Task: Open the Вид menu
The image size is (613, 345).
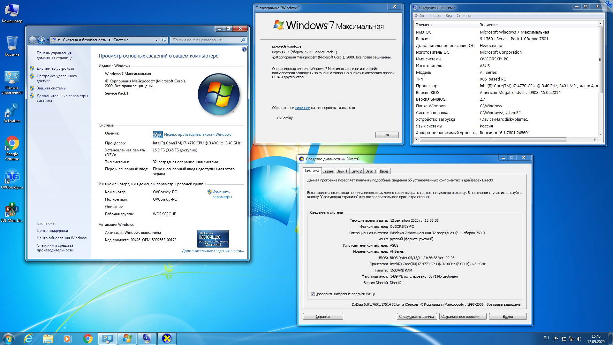Action: coord(449,16)
